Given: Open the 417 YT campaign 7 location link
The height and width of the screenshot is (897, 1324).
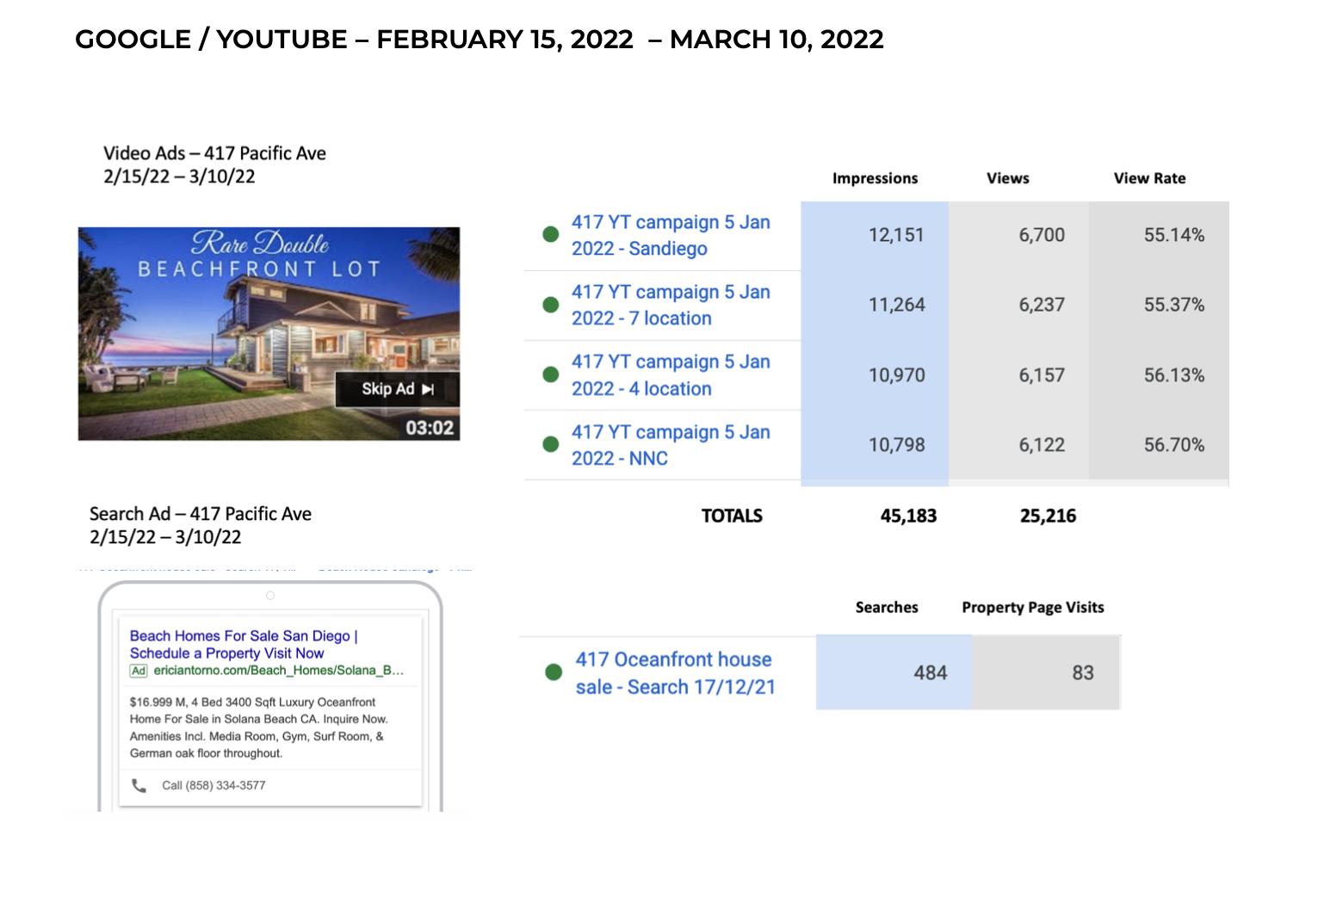Looking at the screenshot, I should click(x=670, y=305).
